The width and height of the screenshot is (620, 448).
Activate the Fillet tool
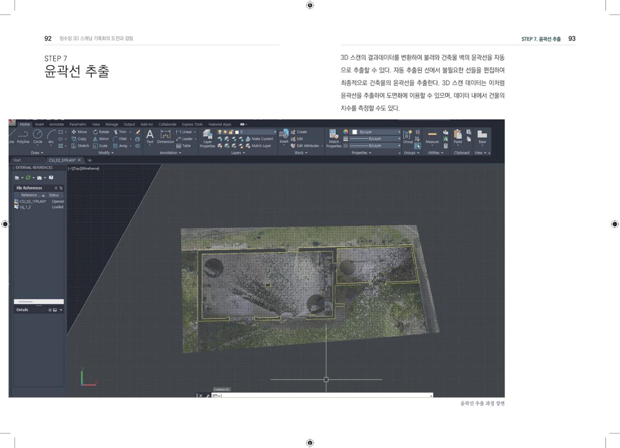(x=120, y=139)
